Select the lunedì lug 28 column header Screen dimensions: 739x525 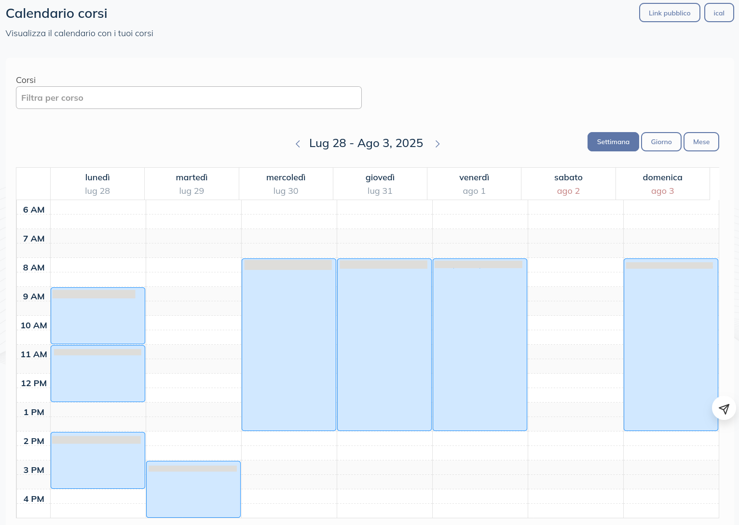(x=97, y=184)
